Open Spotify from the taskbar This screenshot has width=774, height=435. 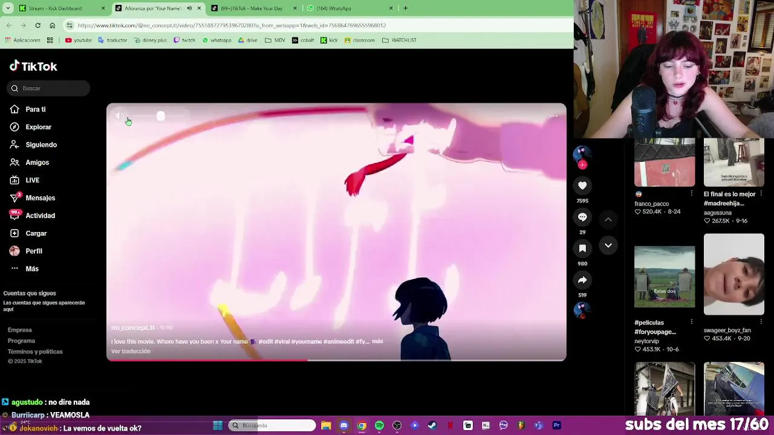[x=379, y=425]
